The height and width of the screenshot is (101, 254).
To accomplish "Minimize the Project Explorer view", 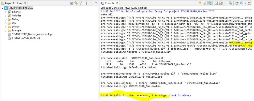I will coord(91,3).
